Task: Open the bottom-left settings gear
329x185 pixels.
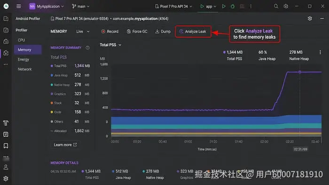Action: (x=6, y=178)
